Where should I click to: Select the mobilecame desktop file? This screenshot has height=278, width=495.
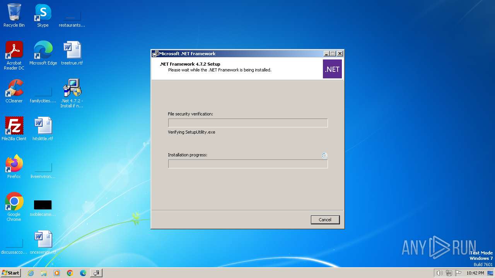pyautogui.click(x=43, y=208)
